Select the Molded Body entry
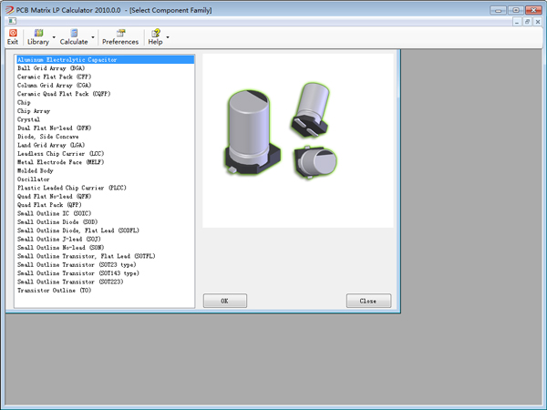Image resolution: width=547 pixels, height=410 pixels. tap(105, 170)
